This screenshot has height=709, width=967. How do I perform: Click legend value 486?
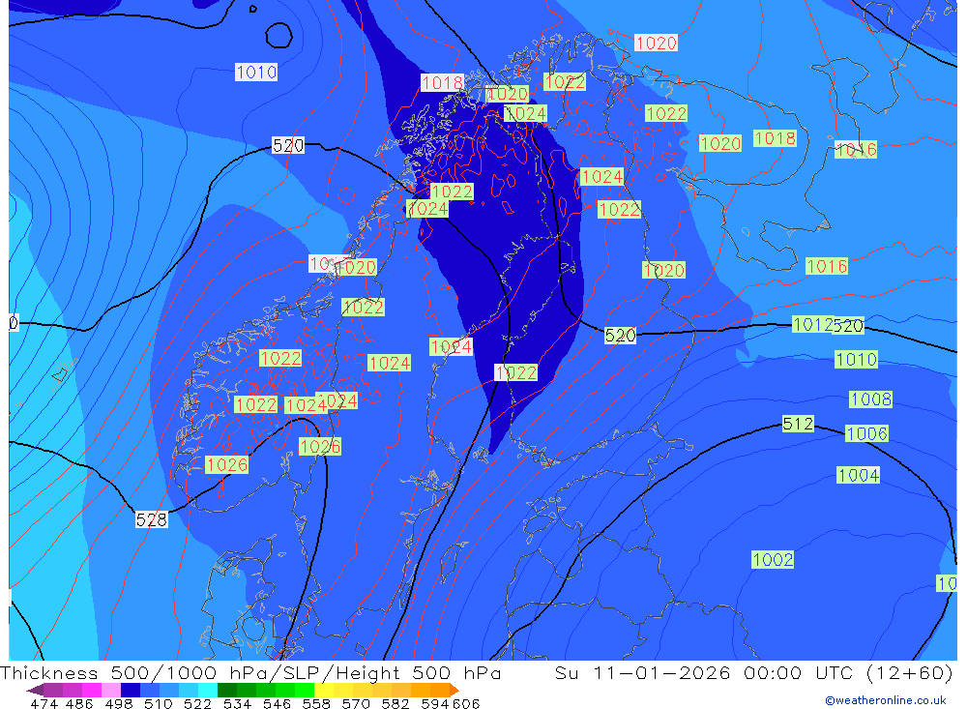point(79,704)
